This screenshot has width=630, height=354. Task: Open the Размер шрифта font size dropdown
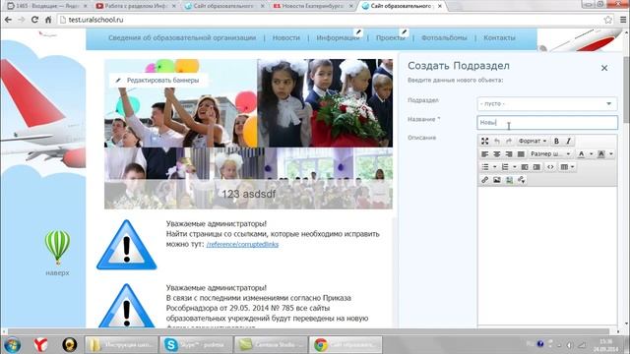coord(550,154)
